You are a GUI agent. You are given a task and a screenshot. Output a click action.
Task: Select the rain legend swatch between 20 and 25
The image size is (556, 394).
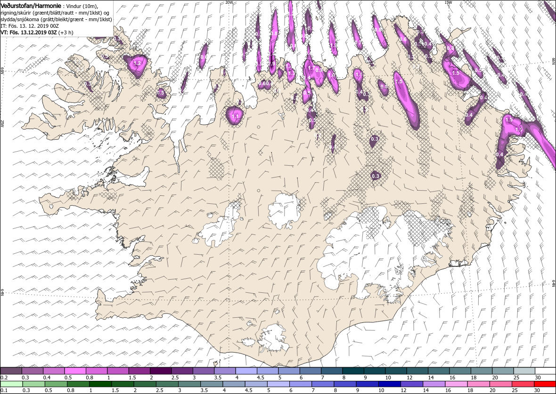coord(501,384)
